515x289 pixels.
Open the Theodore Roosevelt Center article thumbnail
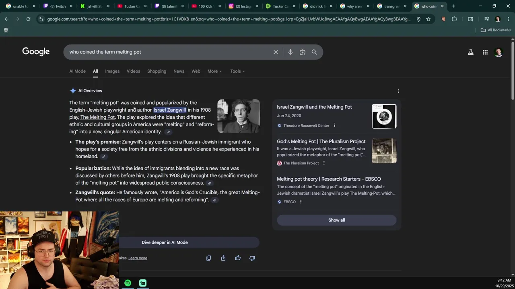tap(384, 116)
